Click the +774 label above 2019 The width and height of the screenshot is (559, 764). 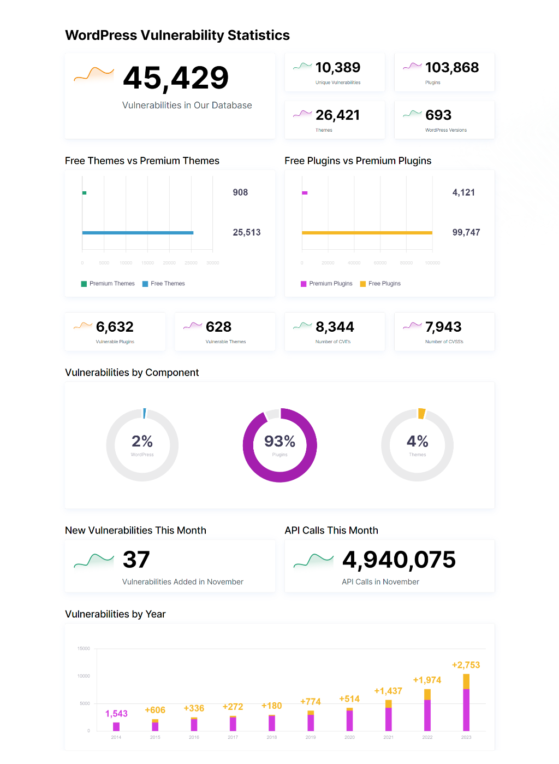(x=311, y=701)
